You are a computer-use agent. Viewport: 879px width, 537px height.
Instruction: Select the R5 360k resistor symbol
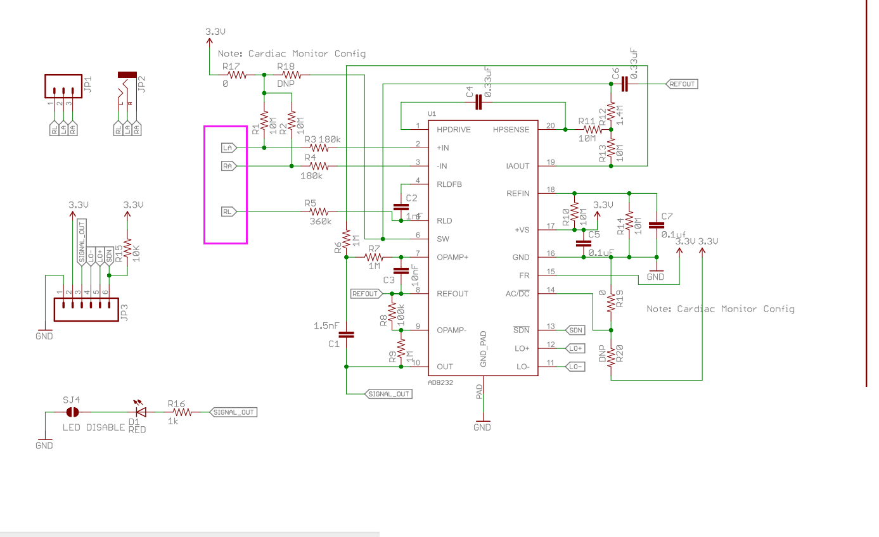(x=318, y=212)
